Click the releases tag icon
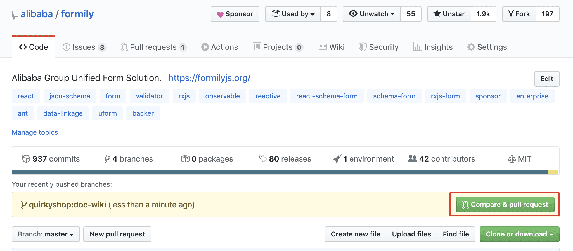The width and height of the screenshot is (573, 251). 263,159
